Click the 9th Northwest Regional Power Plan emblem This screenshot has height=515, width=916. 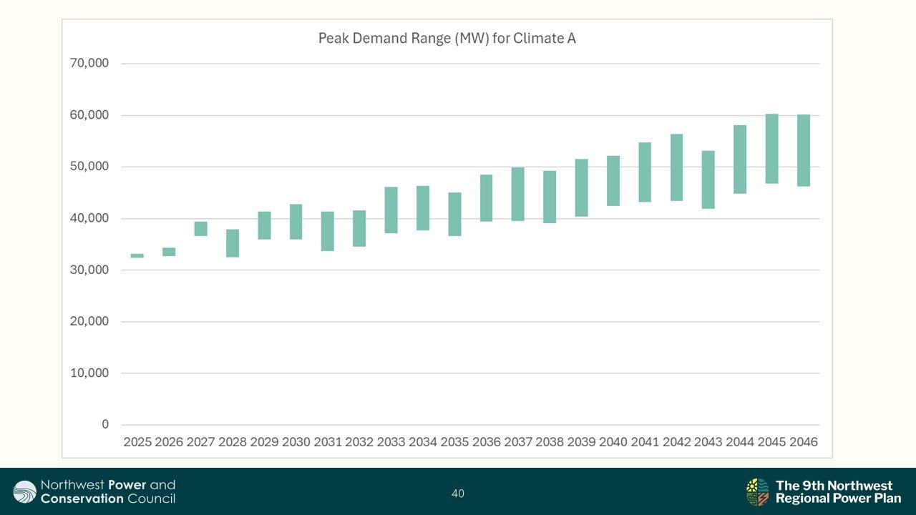pyautogui.click(x=758, y=492)
